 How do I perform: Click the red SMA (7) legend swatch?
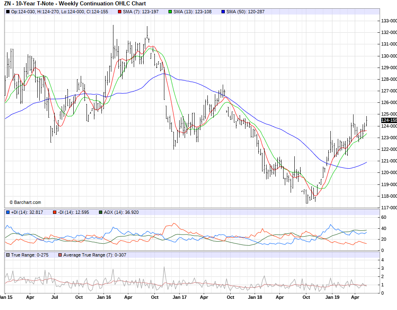point(120,12)
